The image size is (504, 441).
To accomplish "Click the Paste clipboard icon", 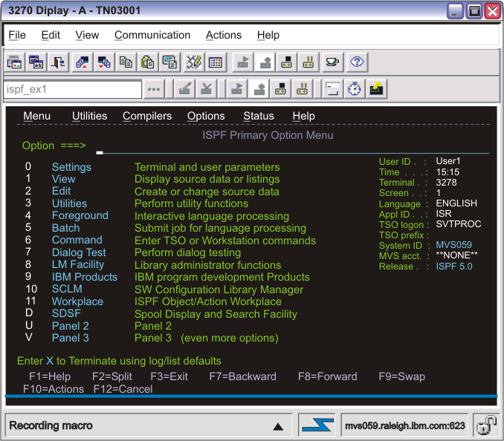I will tap(147, 62).
